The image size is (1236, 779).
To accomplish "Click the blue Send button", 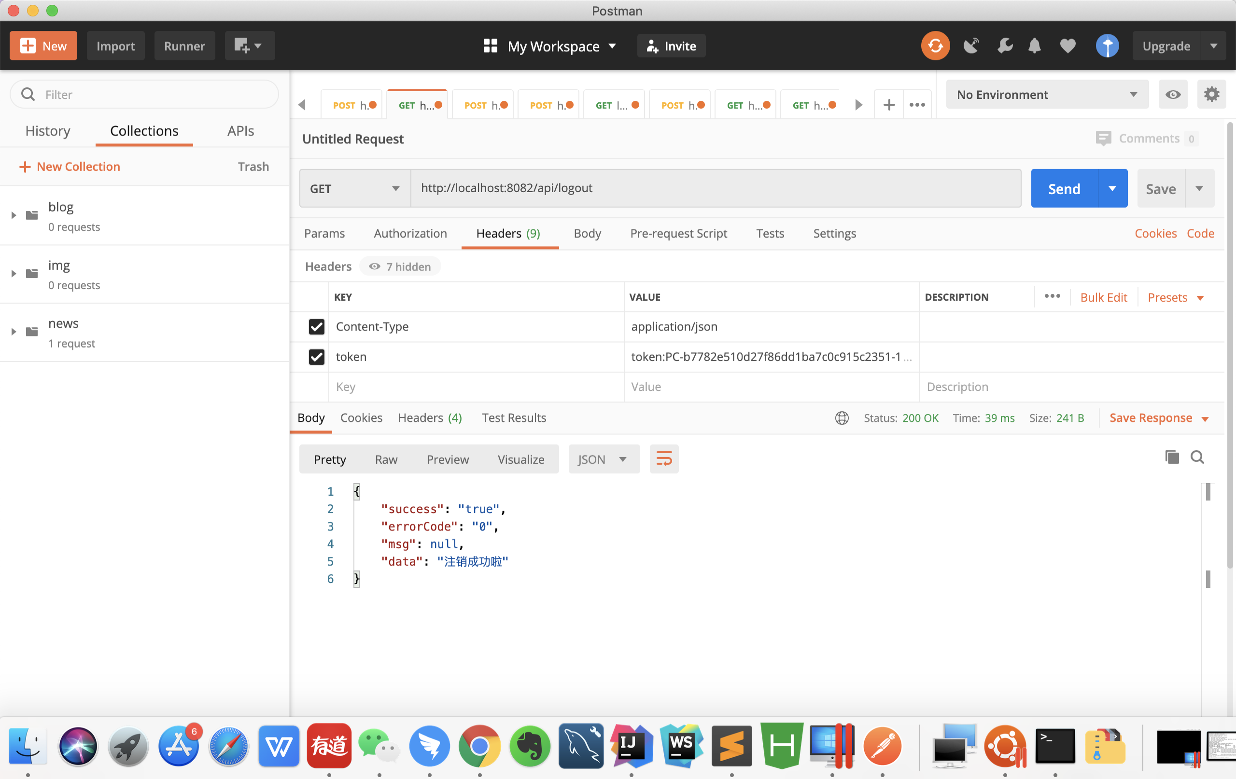I will point(1064,188).
